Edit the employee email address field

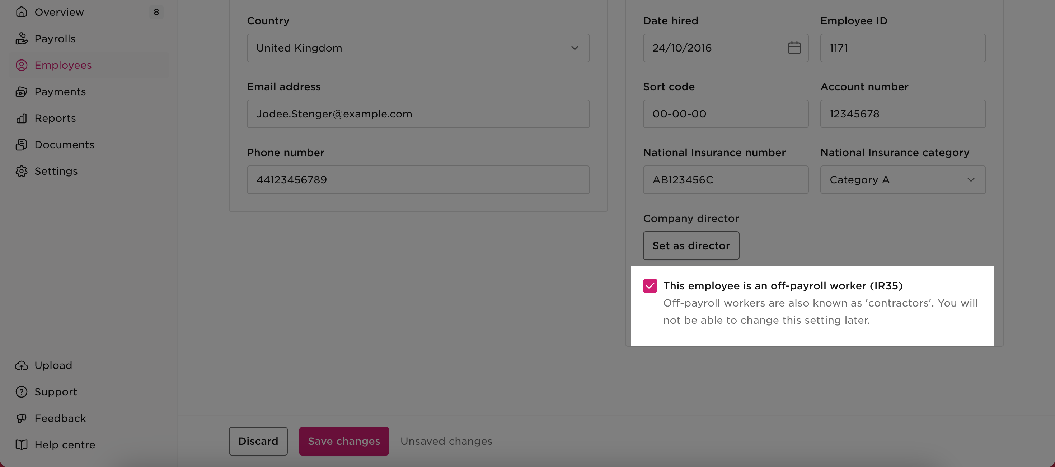click(x=418, y=114)
